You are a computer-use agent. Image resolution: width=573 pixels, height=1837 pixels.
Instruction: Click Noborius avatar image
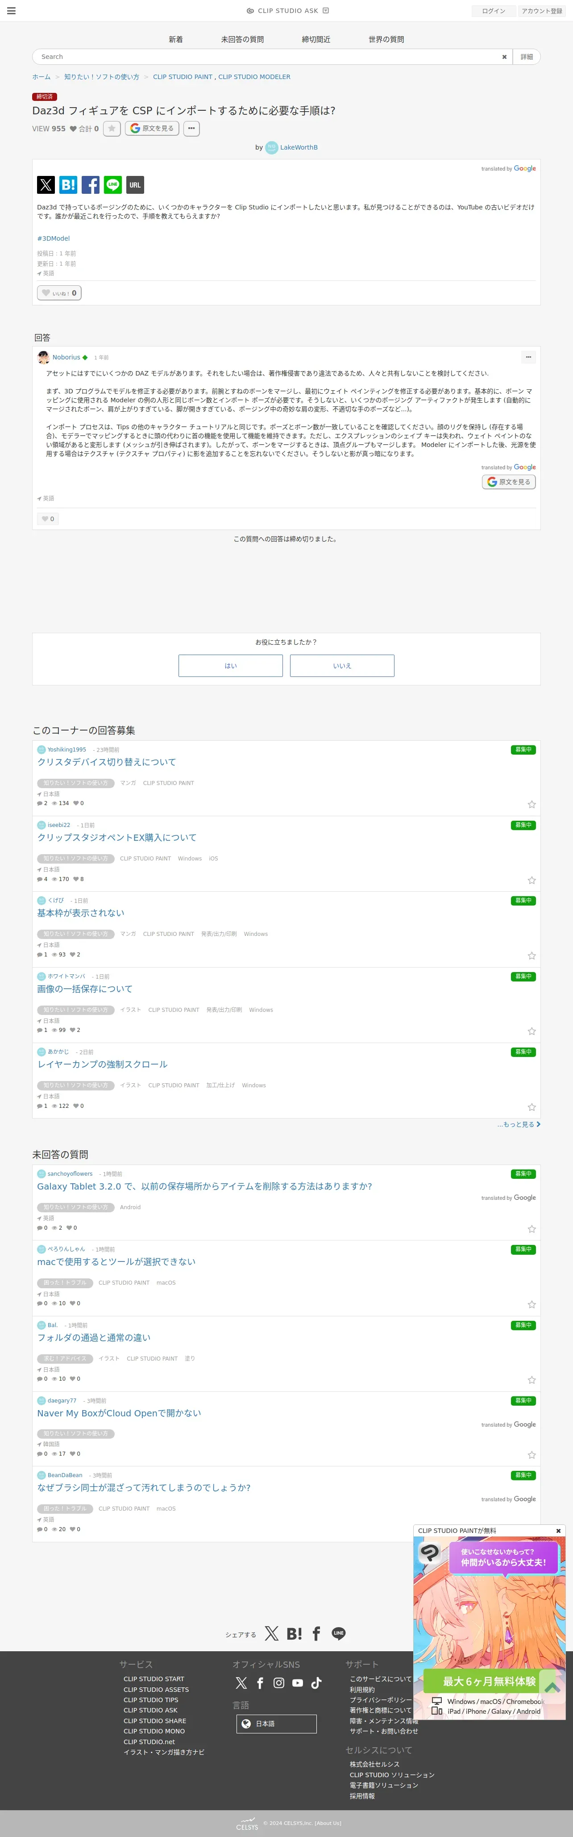43,357
